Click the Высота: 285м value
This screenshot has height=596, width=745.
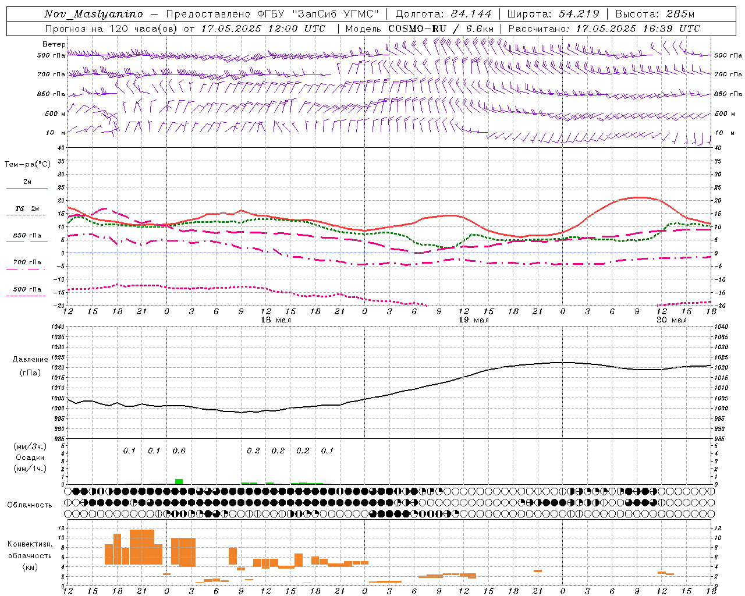pyautogui.click(x=655, y=14)
